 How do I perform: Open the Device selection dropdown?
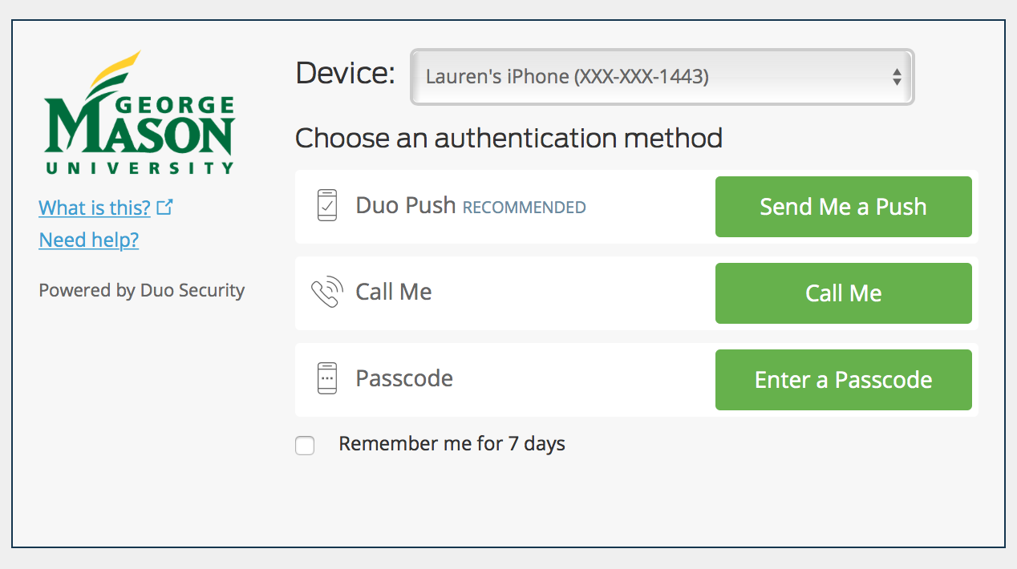pyautogui.click(x=661, y=76)
